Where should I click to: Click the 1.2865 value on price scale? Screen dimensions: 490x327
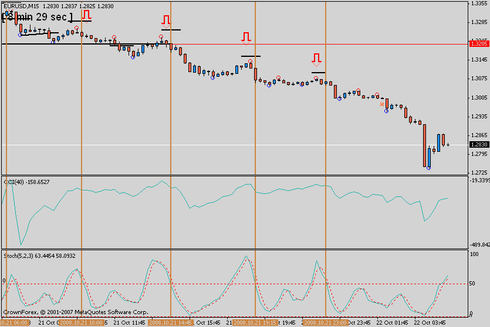point(479,135)
